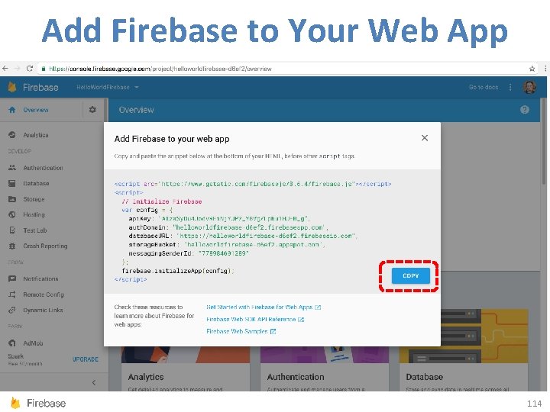This screenshot has width=550, height=412.
Task: Open the browser menu dots
Action: [x=545, y=69]
